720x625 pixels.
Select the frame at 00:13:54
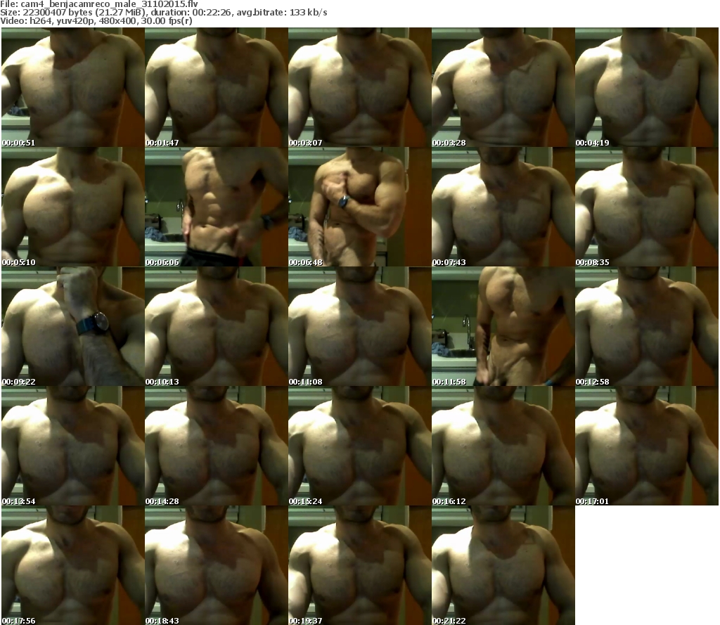point(73,446)
